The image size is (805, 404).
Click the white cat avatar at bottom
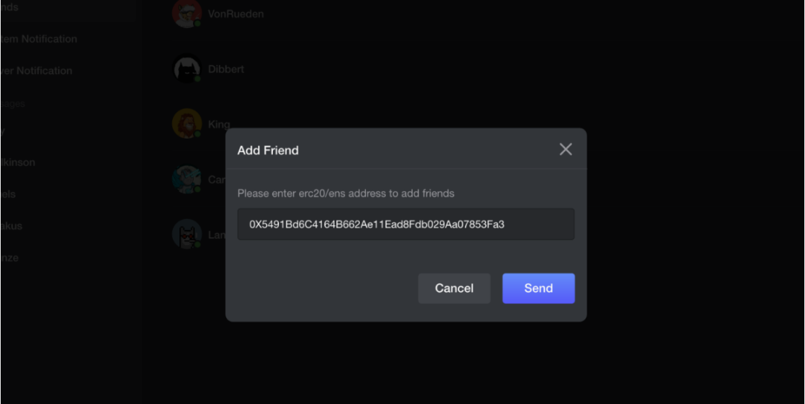(186, 234)
